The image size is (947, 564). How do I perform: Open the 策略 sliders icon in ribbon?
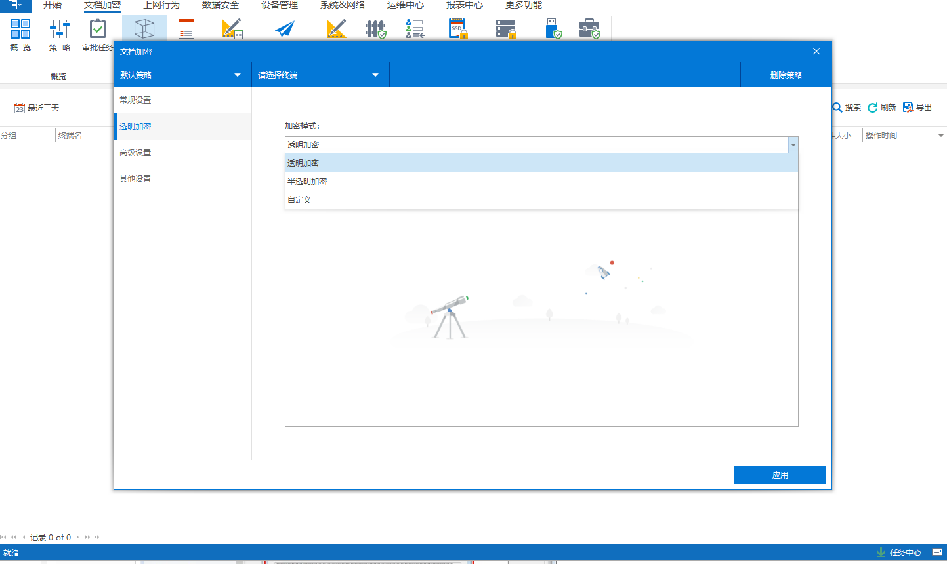59,29
